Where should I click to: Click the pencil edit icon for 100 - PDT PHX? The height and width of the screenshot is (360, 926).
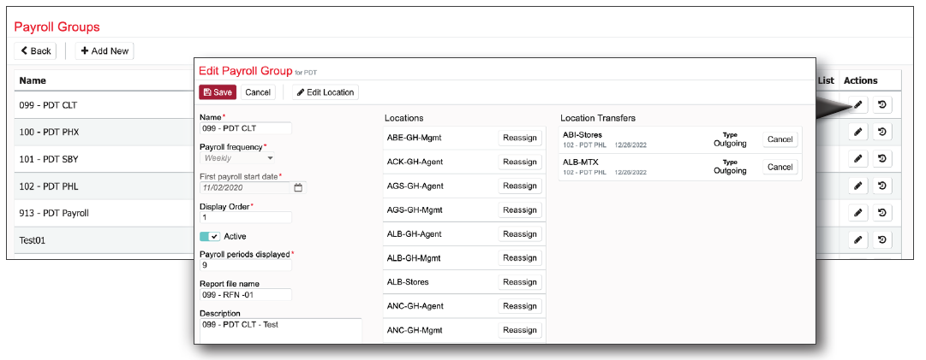(857, 132)
